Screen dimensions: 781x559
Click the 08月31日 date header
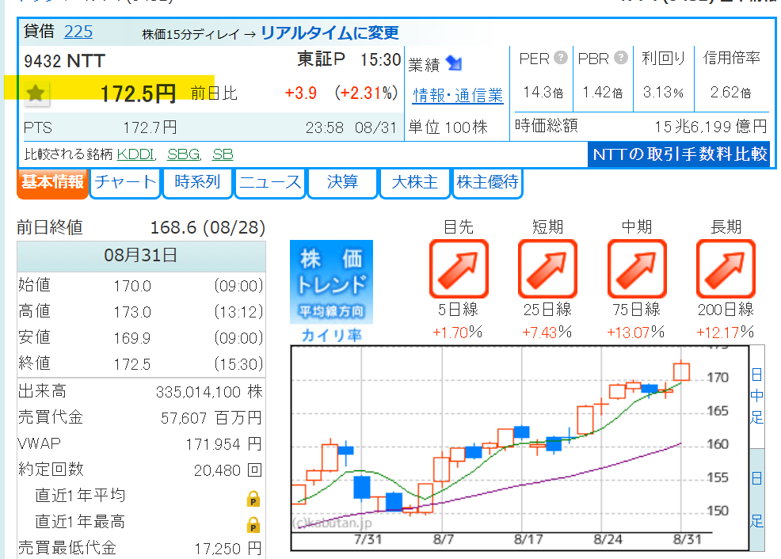[141, 256]
